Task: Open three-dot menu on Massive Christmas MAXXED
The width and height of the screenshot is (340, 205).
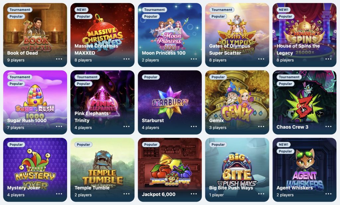Action: coord(127,59)
